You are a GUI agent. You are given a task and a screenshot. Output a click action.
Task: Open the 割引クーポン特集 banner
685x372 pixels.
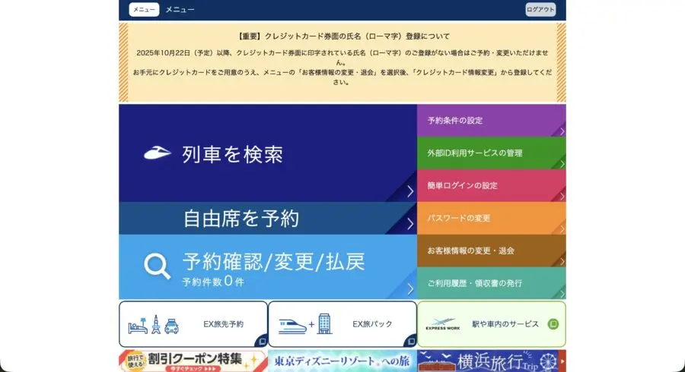tap(192, 361)
